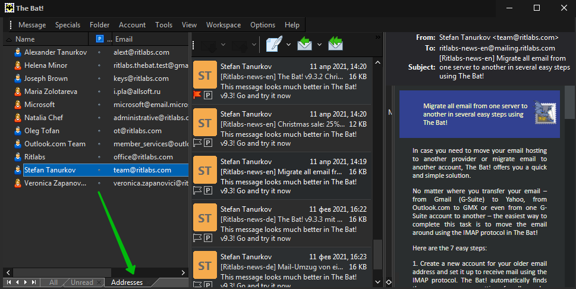
Task: Sort contacts by Name column header
Action: (x=46, y=39)
